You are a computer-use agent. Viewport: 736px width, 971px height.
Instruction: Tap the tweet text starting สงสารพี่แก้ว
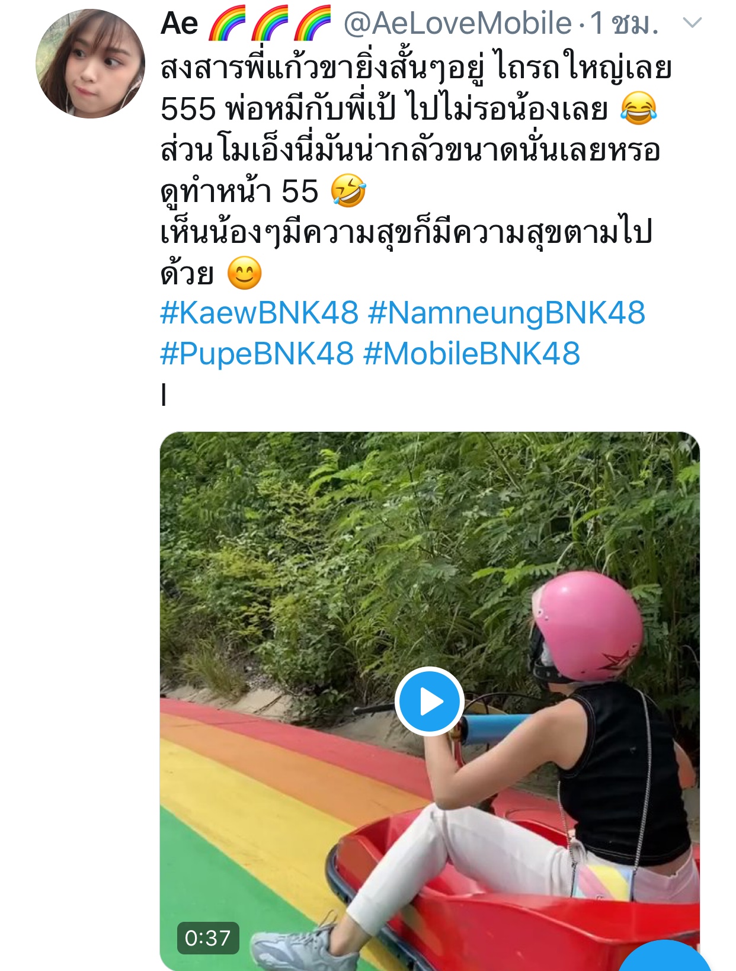(x=416, y=68)
